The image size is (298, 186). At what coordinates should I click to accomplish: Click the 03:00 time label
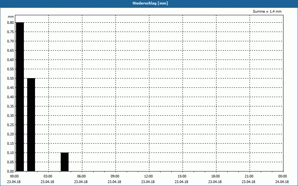click(x=48, y=176)
